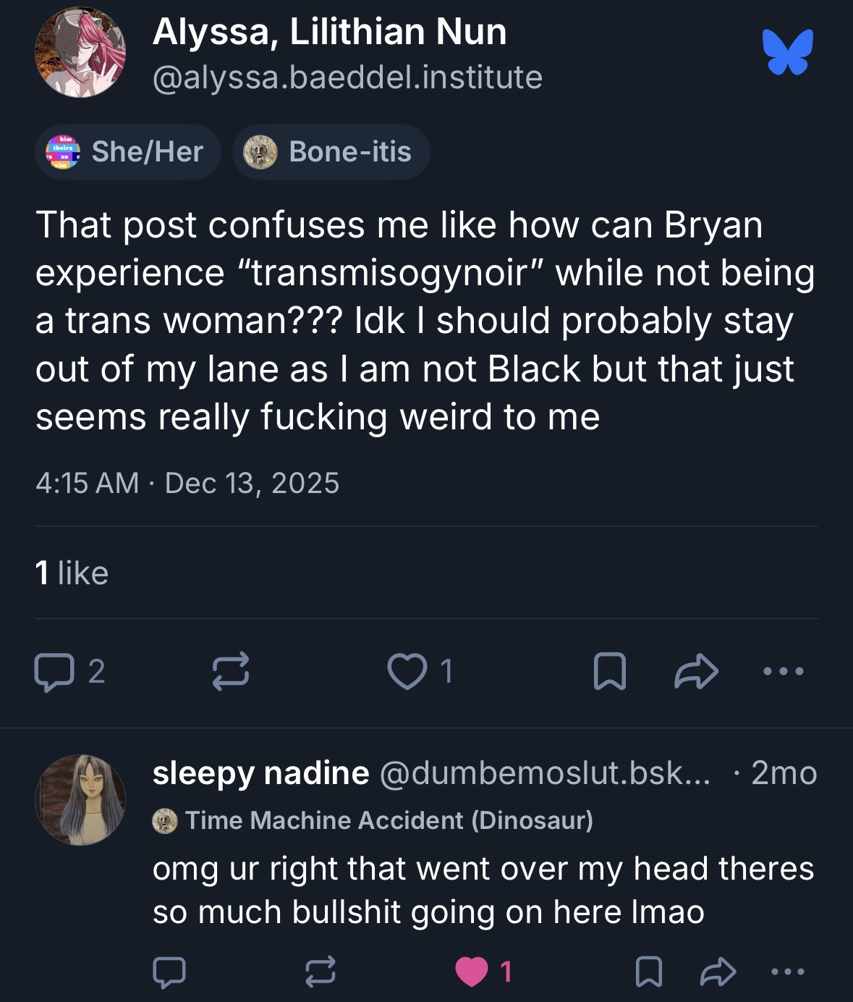View who liked: 1 like
The image size is (853, 1002).
point(72,573)
